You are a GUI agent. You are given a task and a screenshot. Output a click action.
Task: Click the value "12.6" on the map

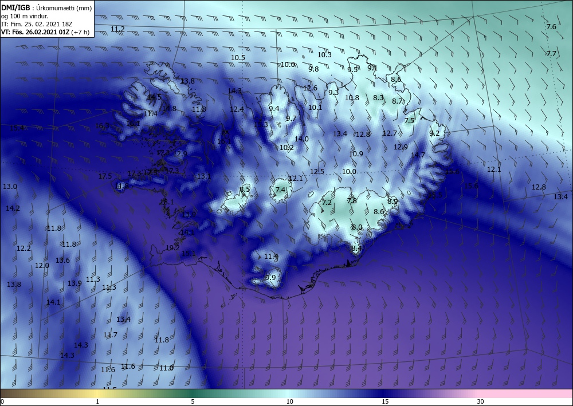coord(310,88)
